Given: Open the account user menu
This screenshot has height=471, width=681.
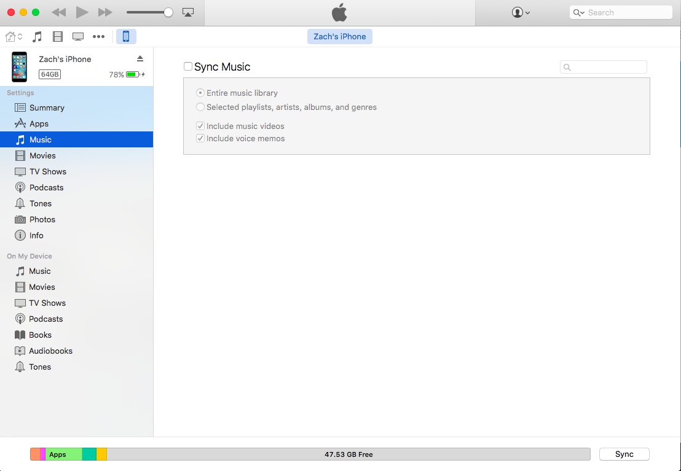Looking at the screenshot, I should pyautogui.click(x=521, y=13).
